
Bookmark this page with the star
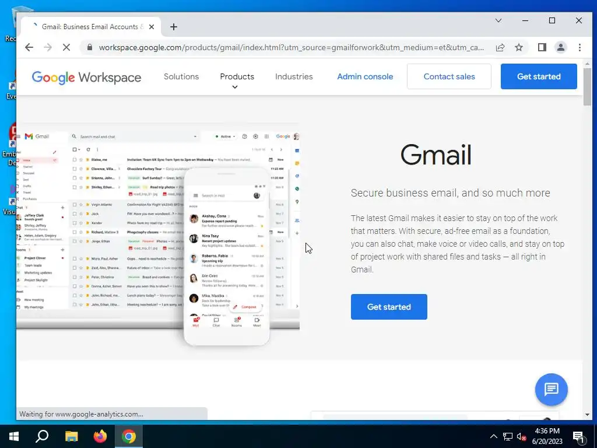click(519, 47)
